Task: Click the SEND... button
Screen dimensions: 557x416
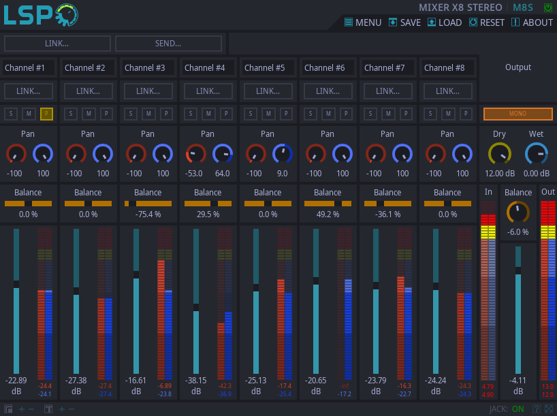Action: [x=168, y=44]
